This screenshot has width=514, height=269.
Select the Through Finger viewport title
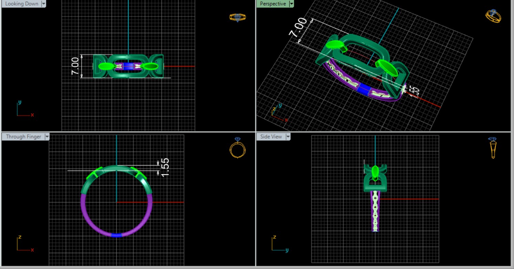coord(23,137)
